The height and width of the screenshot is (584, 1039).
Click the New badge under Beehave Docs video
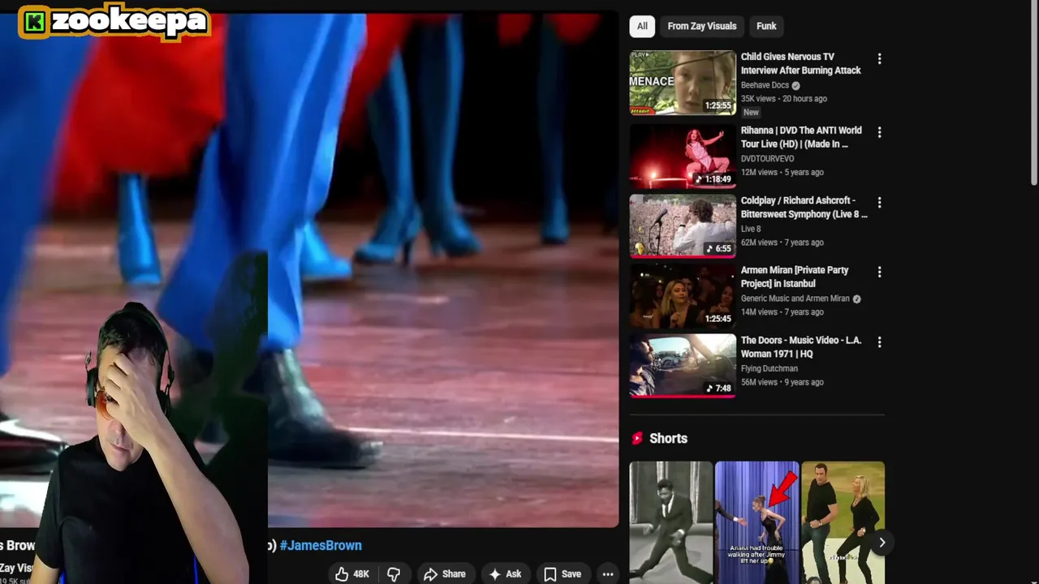(x=752, y=113)
